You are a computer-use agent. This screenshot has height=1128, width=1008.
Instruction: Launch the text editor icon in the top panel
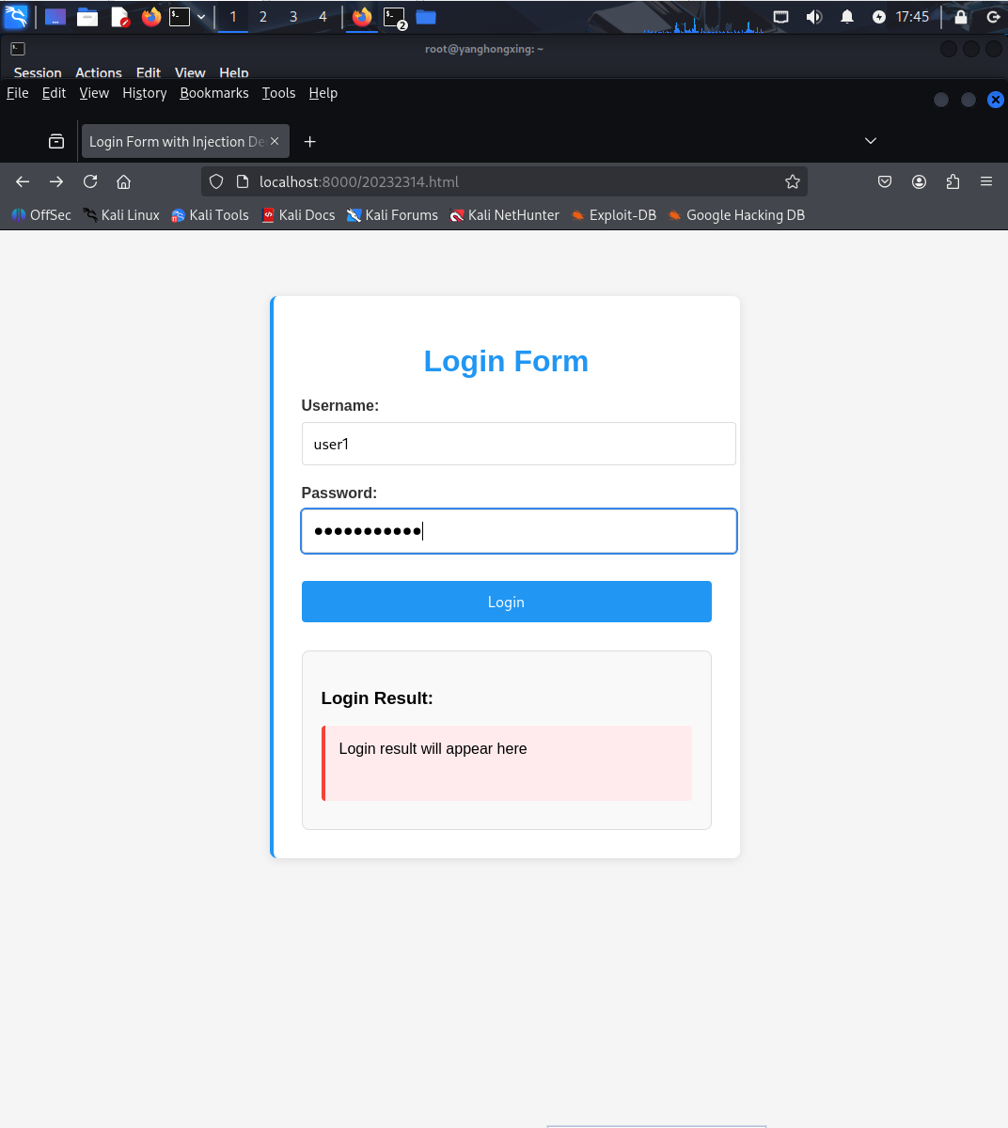coord(119,17)
